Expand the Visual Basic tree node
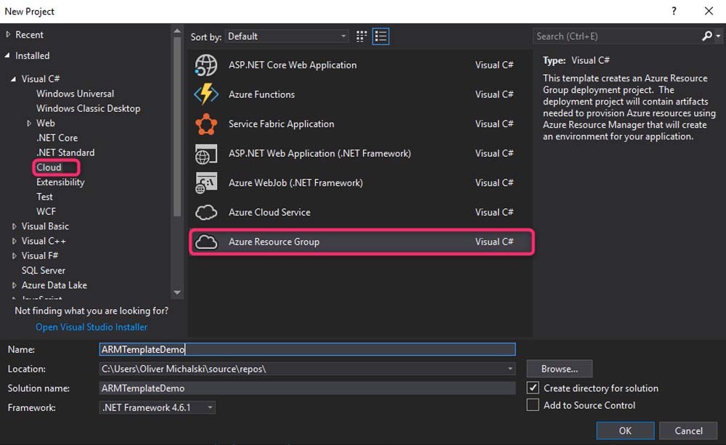The width and height of the screenshot is (726, 445). click(x=15, y=226)
